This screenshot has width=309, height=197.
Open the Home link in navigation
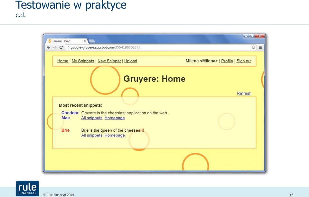tap(63, 61)
